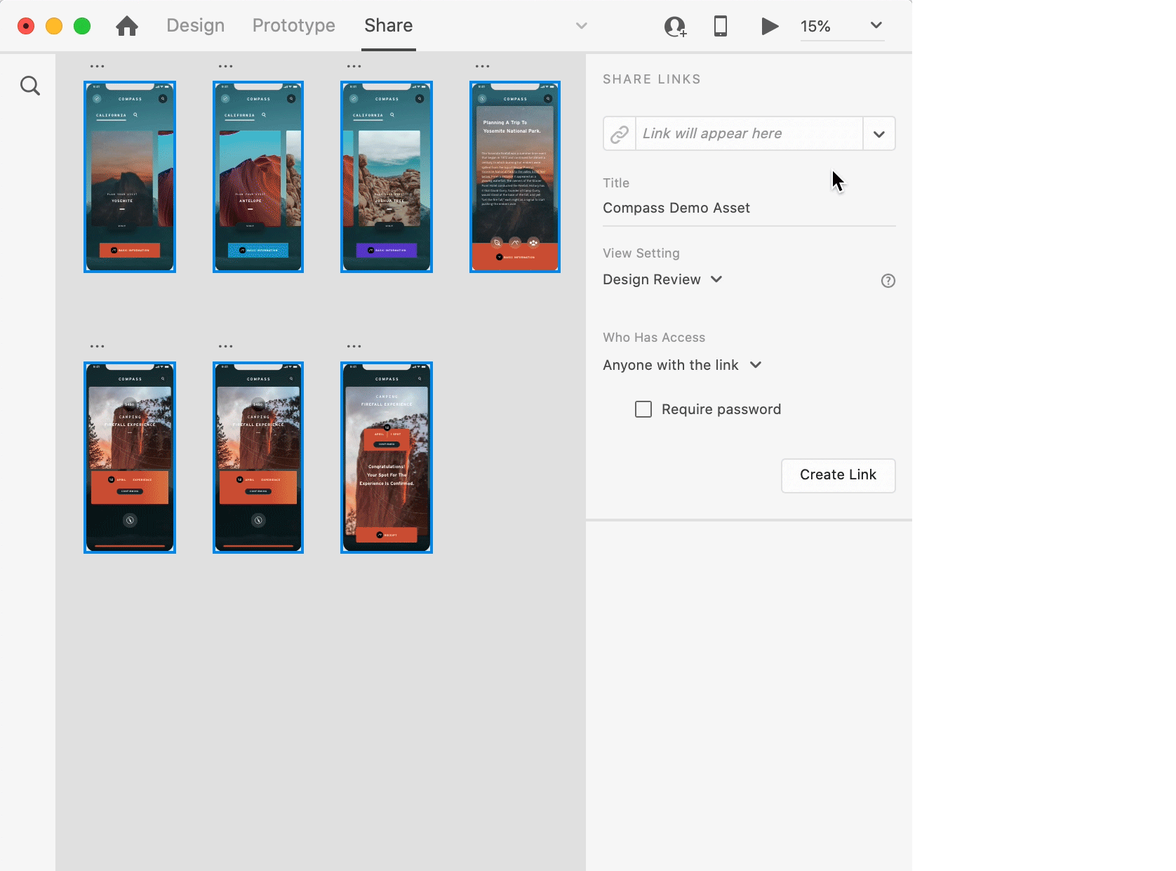Screen dimensions: 1176x871
Task: Open options dots above Yosemite artboard
Action: 98,67
